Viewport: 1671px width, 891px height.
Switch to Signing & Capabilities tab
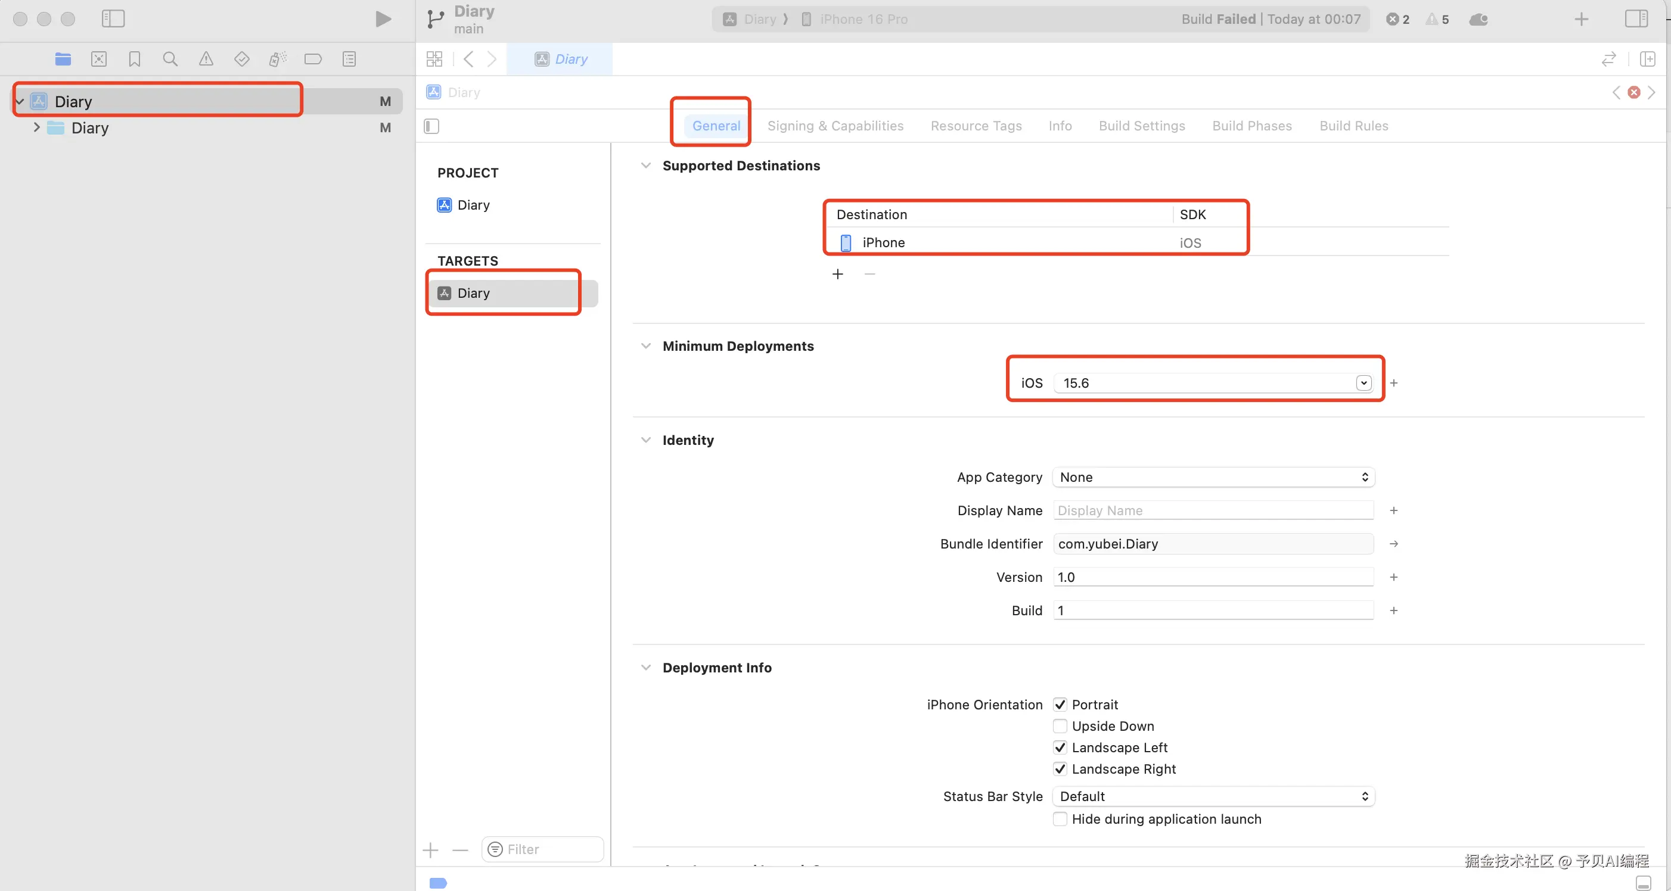click(x=835, y=126)
